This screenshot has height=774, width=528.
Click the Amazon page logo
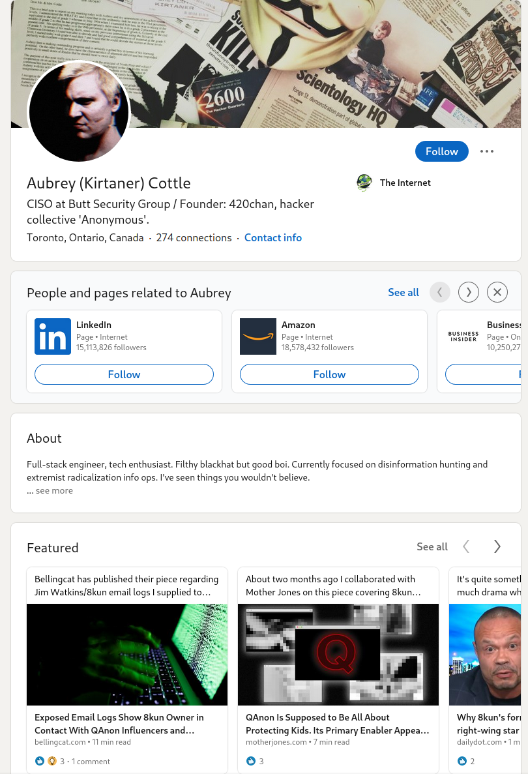tap(258, 336)
